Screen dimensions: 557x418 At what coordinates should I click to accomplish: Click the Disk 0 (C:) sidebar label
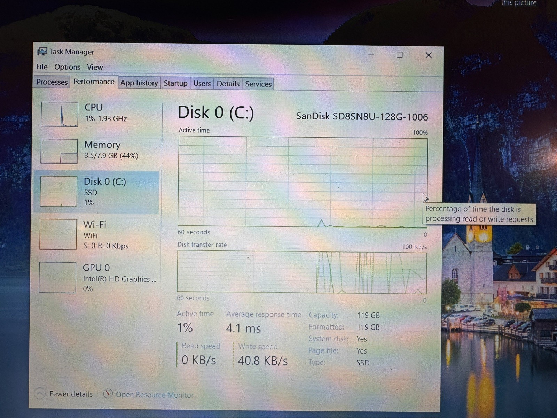point(105,181)
